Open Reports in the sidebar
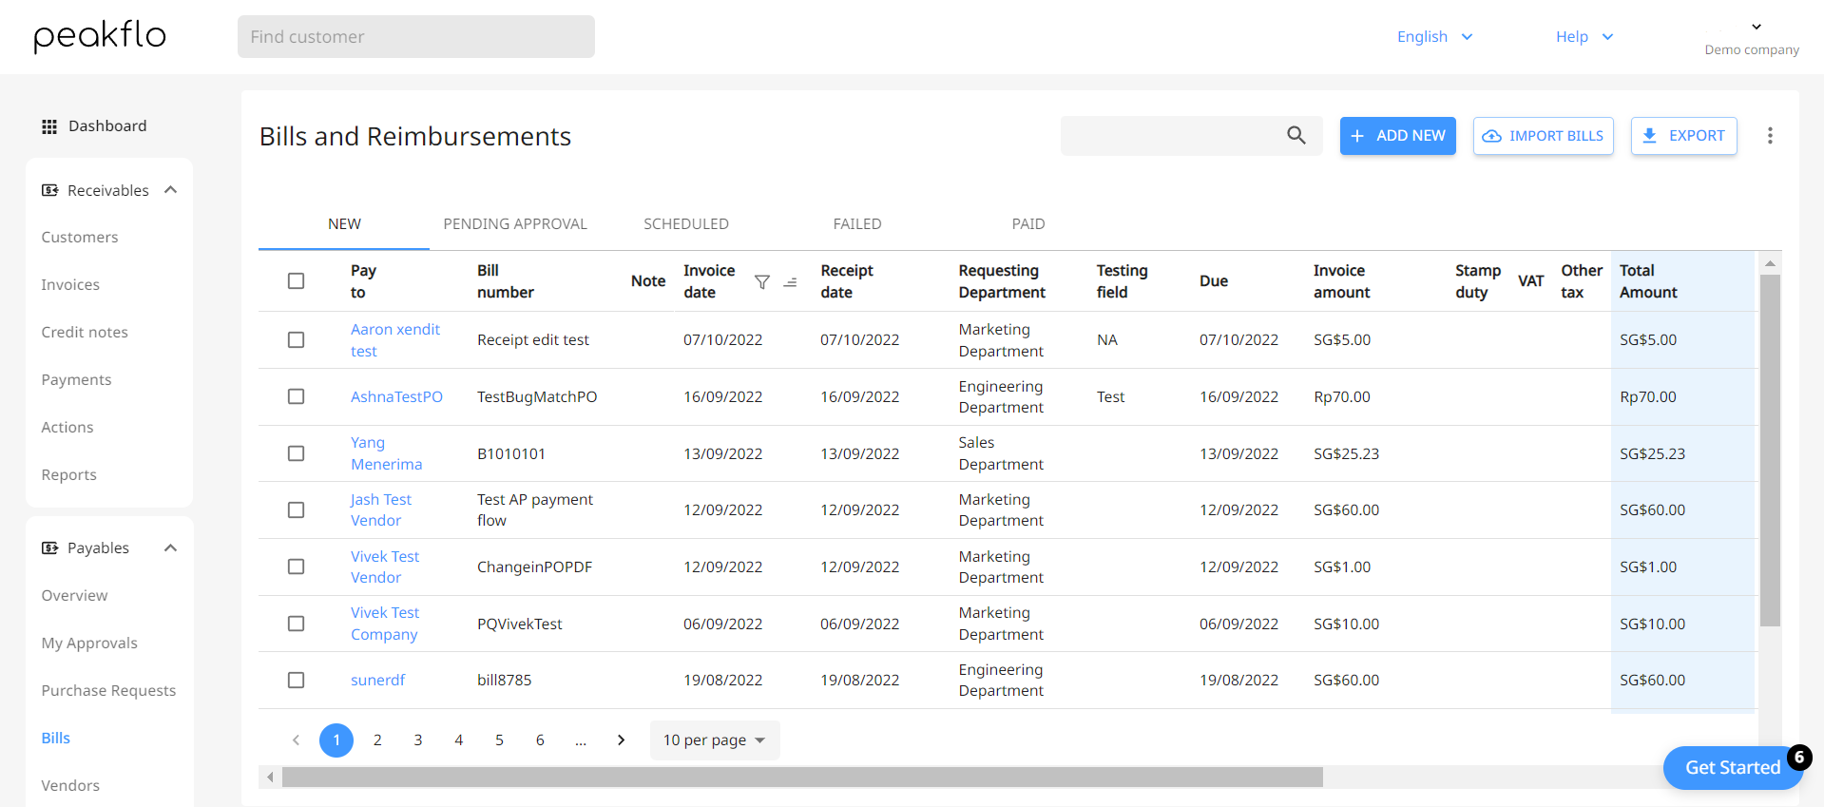This screenshot has height=807, width=1824. click(x=68, y=475)
